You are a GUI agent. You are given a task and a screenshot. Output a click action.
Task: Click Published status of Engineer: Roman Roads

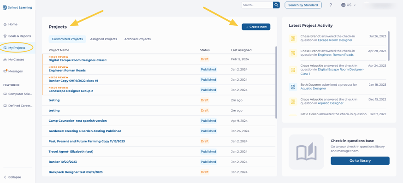click(x=208, y=70)
